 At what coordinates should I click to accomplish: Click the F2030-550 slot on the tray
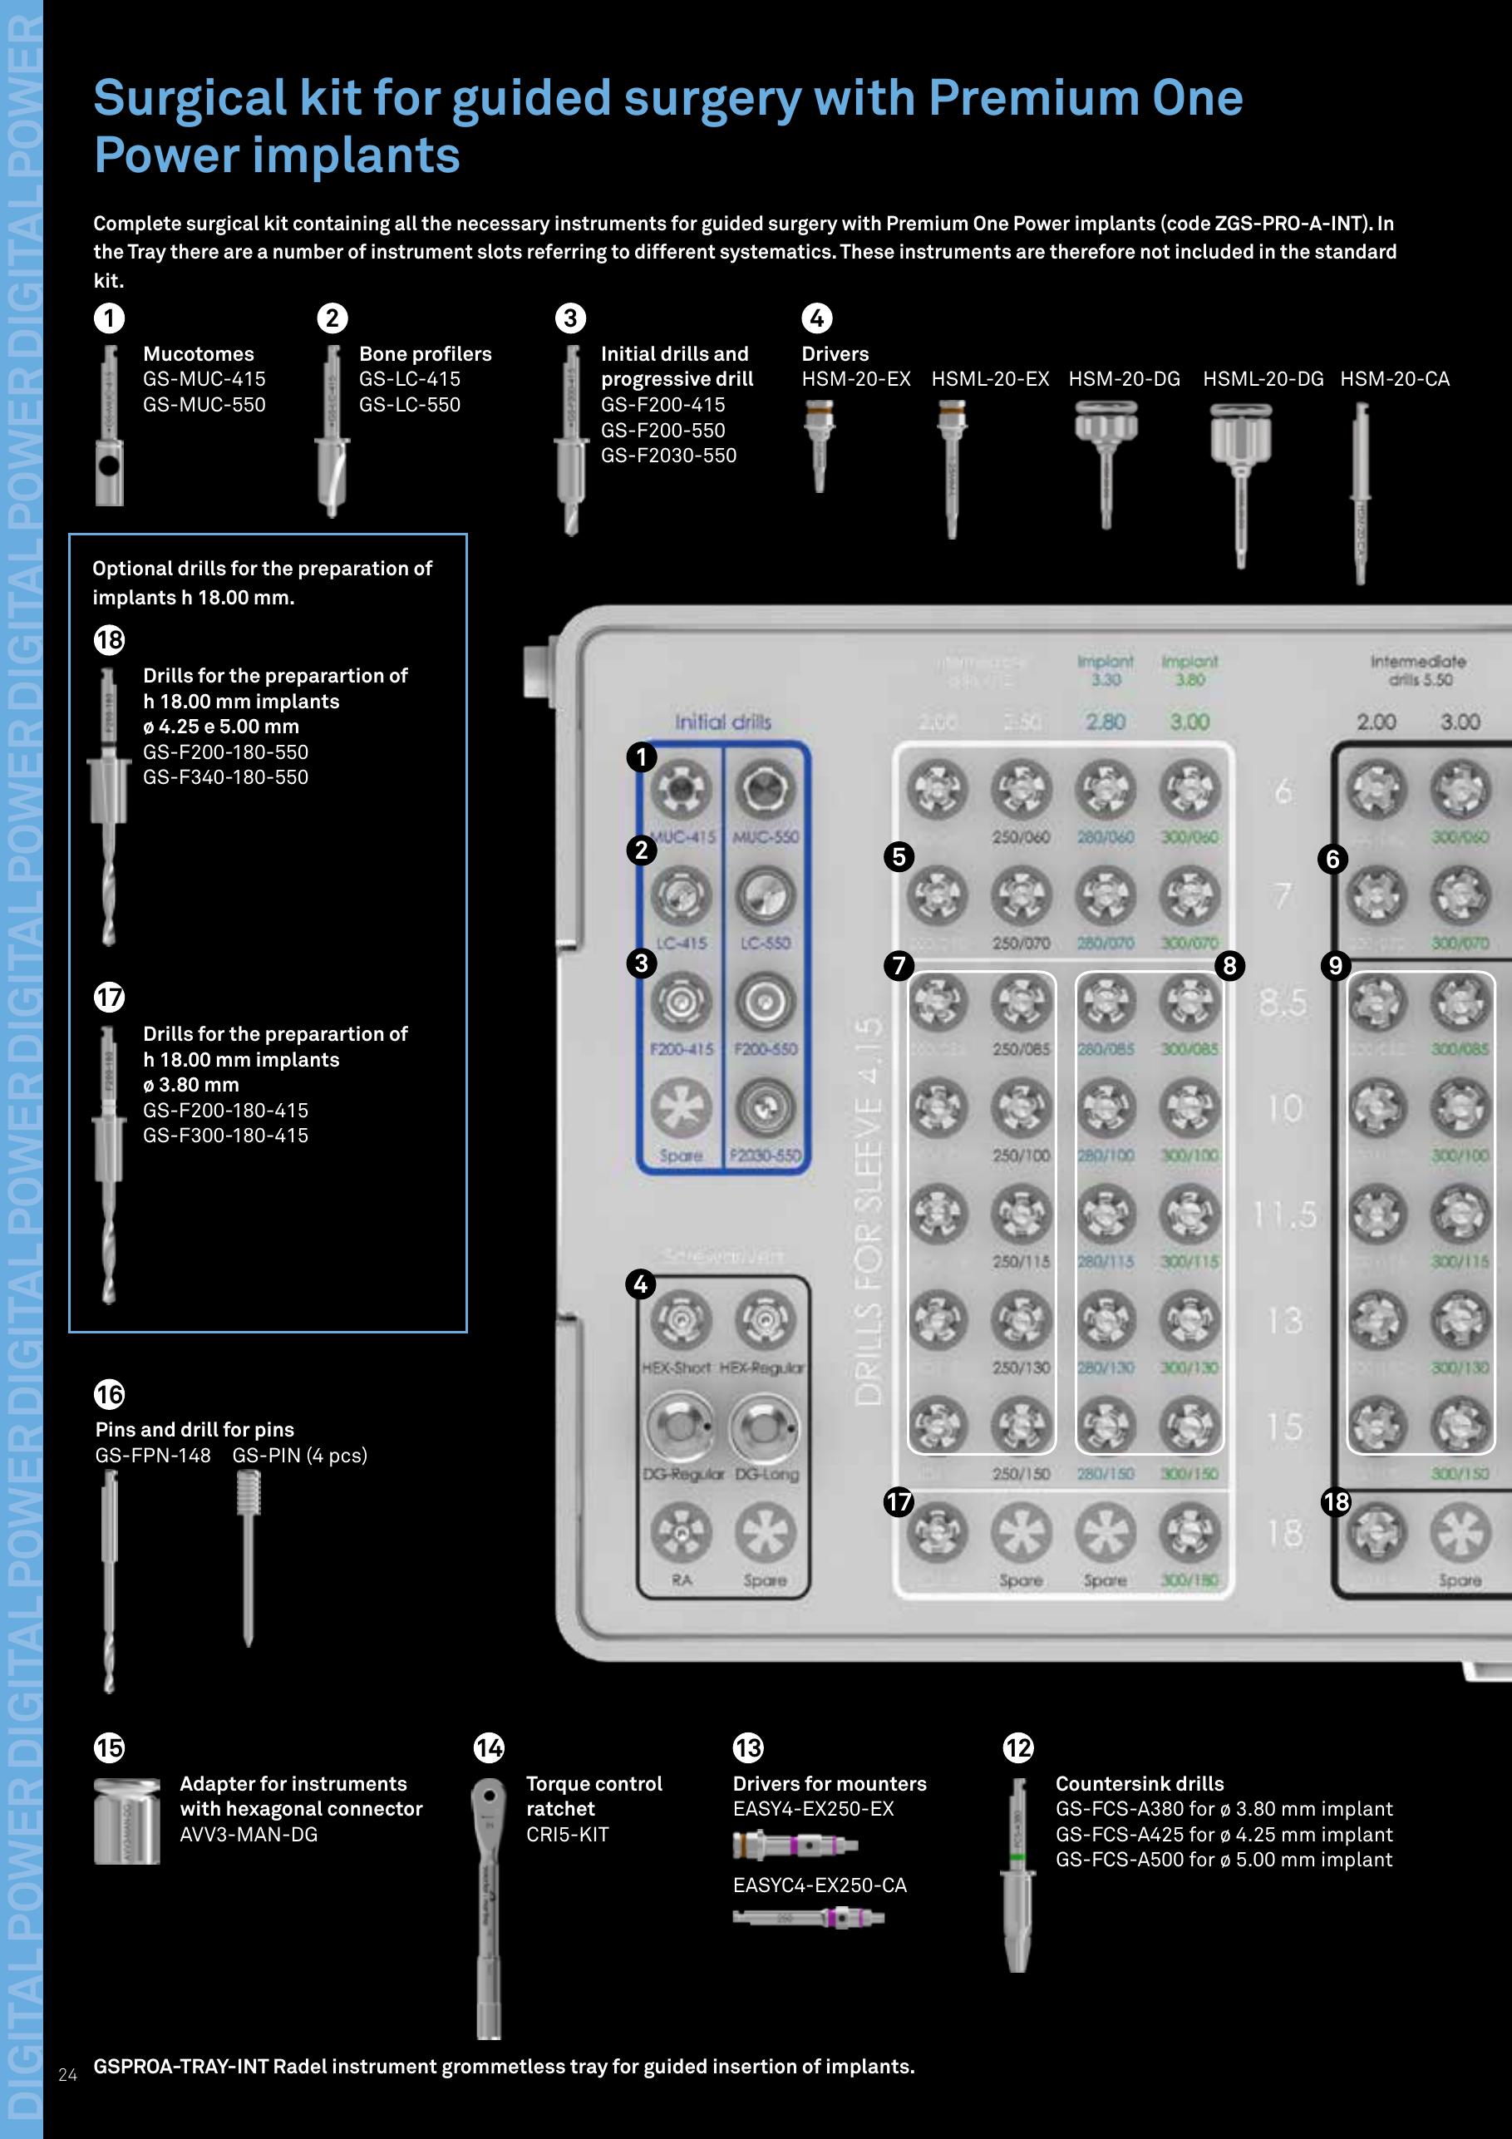pos(766,1107)
